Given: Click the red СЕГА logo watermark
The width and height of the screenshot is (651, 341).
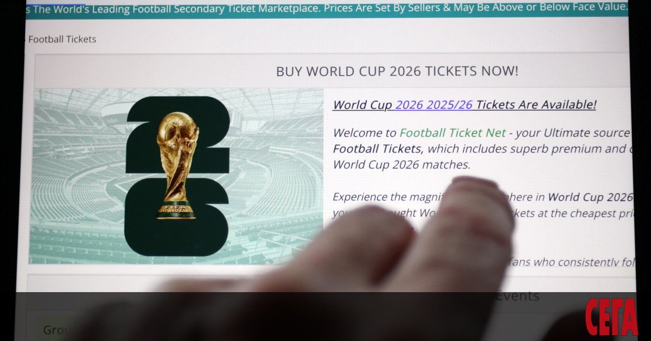Looking at the screenshot, I should (x=611, y=317).
